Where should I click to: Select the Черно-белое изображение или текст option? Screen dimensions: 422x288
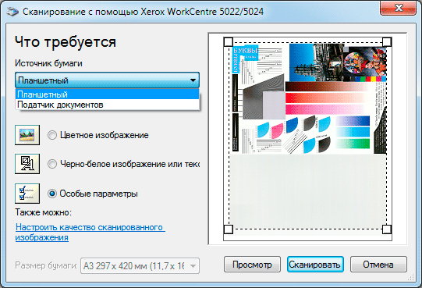point(52,164)
